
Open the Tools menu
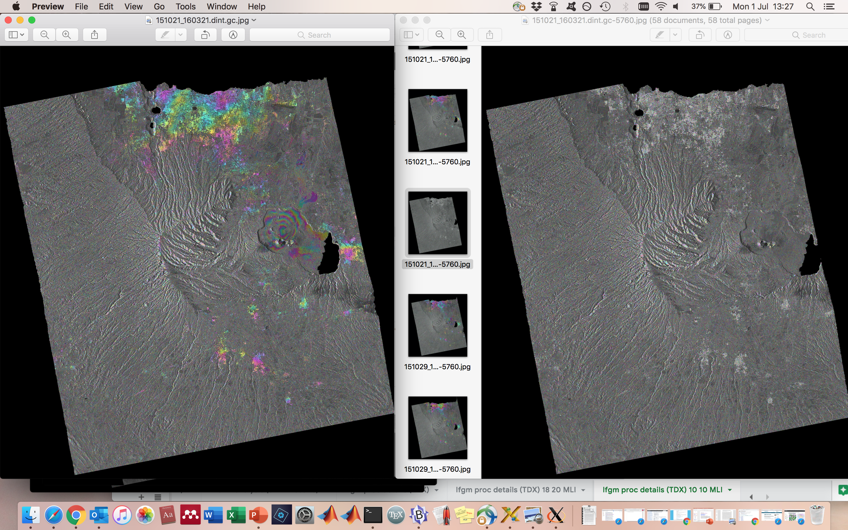point(185,6)
